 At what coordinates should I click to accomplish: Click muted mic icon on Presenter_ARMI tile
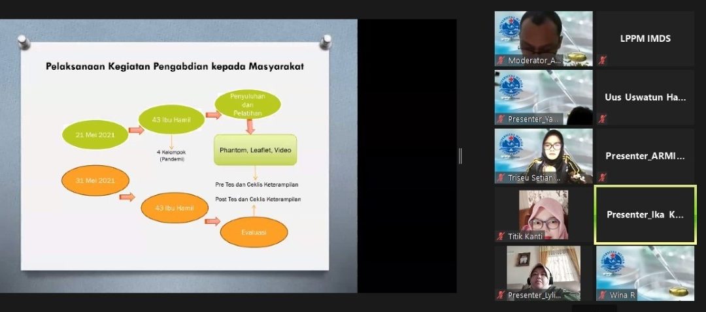pos(602,178)
